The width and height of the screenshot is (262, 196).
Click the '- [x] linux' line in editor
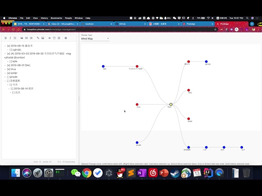click(10, 69)
